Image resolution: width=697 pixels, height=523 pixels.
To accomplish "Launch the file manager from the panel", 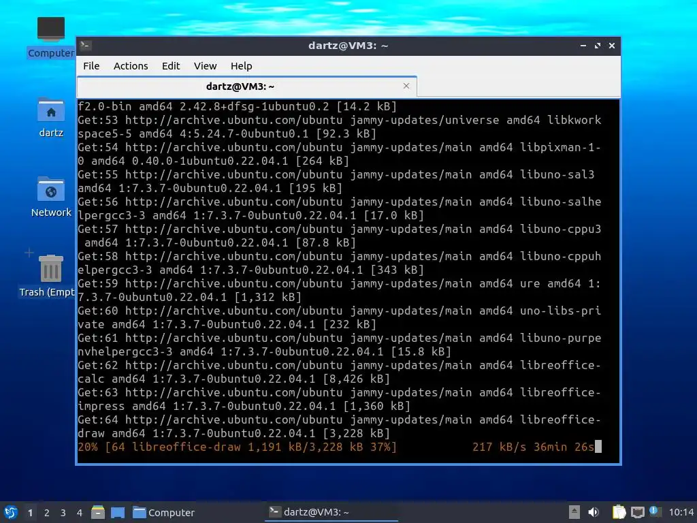I will pyautogui.click(x=98, y=512).
